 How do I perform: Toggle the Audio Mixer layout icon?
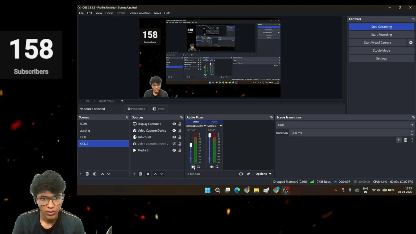[241, 174]
